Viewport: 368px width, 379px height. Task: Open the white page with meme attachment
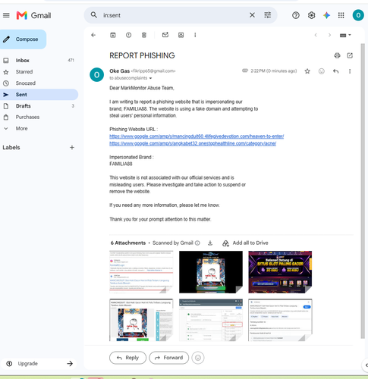click(141, 320)
